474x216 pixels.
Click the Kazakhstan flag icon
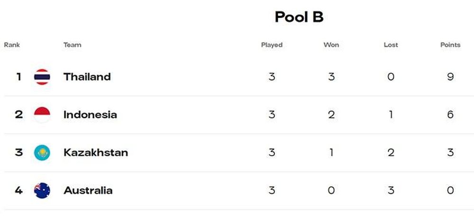click(x=42, y=153)
